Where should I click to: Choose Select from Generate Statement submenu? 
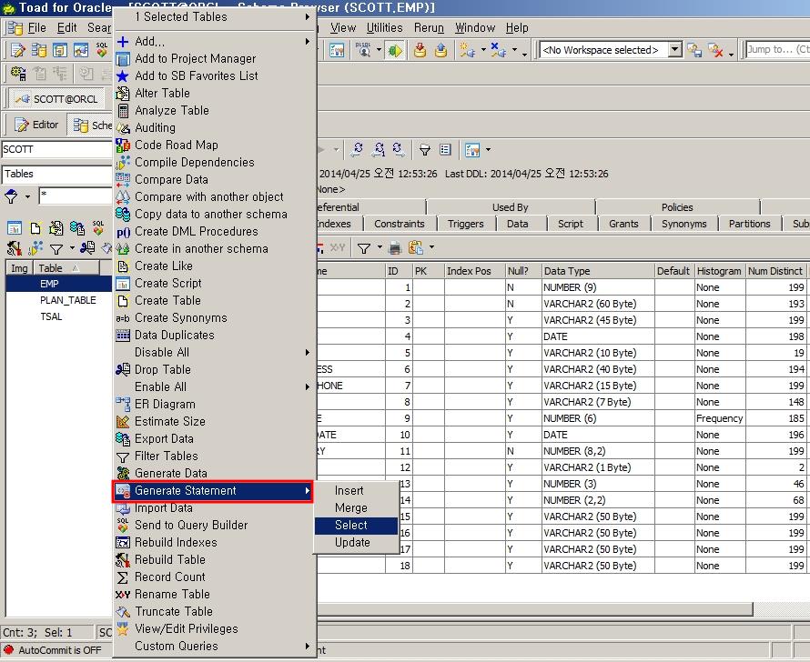click(351, 525)
